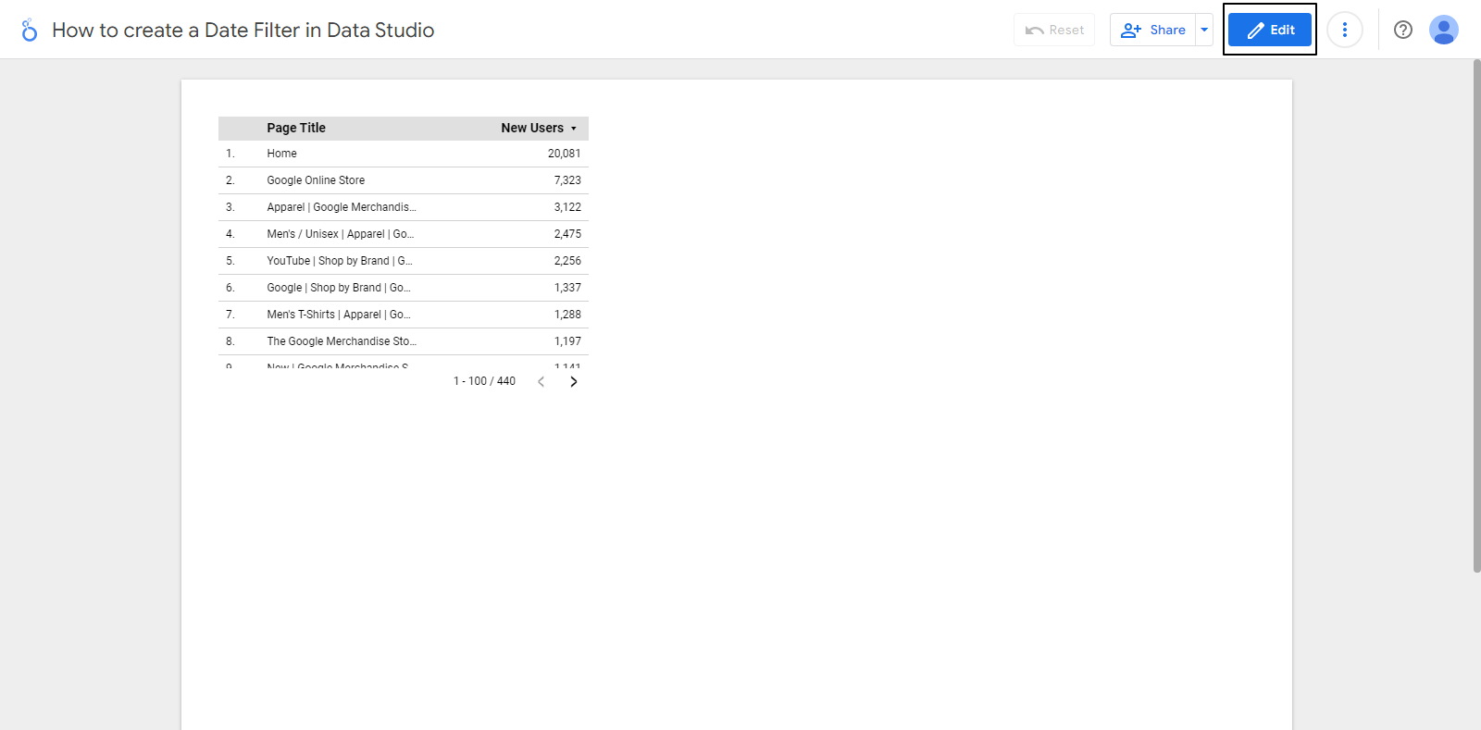Screen dimensions: 1481x730
Task: Go to the next table page arrow
Action: pyautogui.click(x=574, y=381)
